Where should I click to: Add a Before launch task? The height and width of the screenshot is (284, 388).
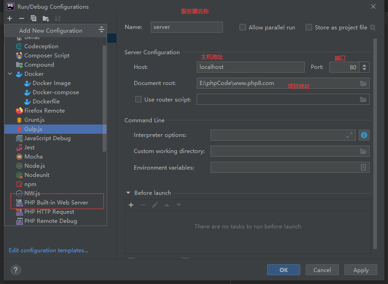click(131, 205)
